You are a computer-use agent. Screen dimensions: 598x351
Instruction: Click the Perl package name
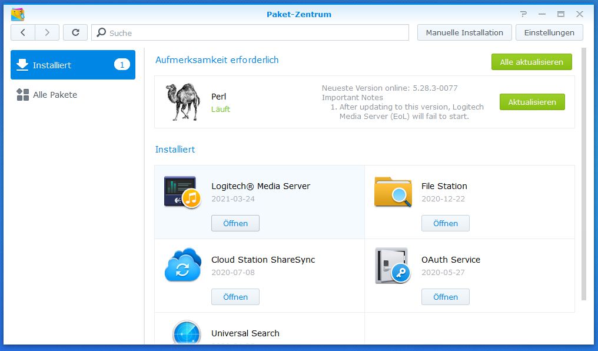218,97
